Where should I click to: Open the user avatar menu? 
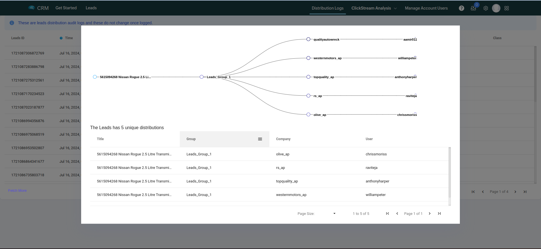(x=496, y=8)
